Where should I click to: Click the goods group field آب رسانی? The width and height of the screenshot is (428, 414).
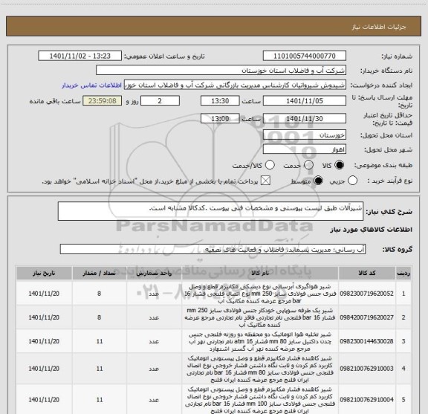pos(213,249)
